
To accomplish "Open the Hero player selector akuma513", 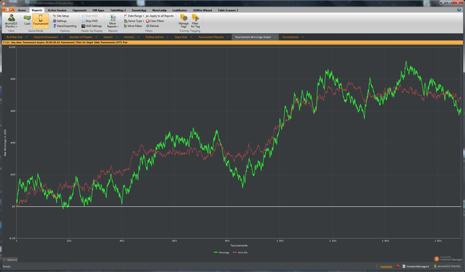I will (x=11, y=21).
